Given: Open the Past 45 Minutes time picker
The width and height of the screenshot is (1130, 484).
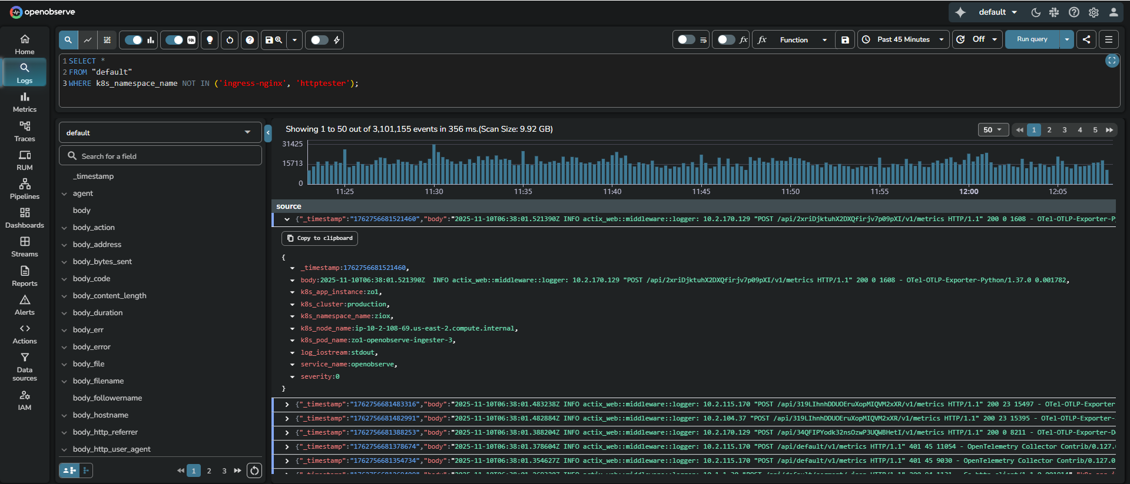Looking at the screenshot, I should click(903, 39).
